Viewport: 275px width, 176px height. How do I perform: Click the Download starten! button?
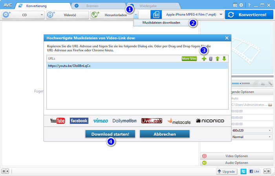110,134
